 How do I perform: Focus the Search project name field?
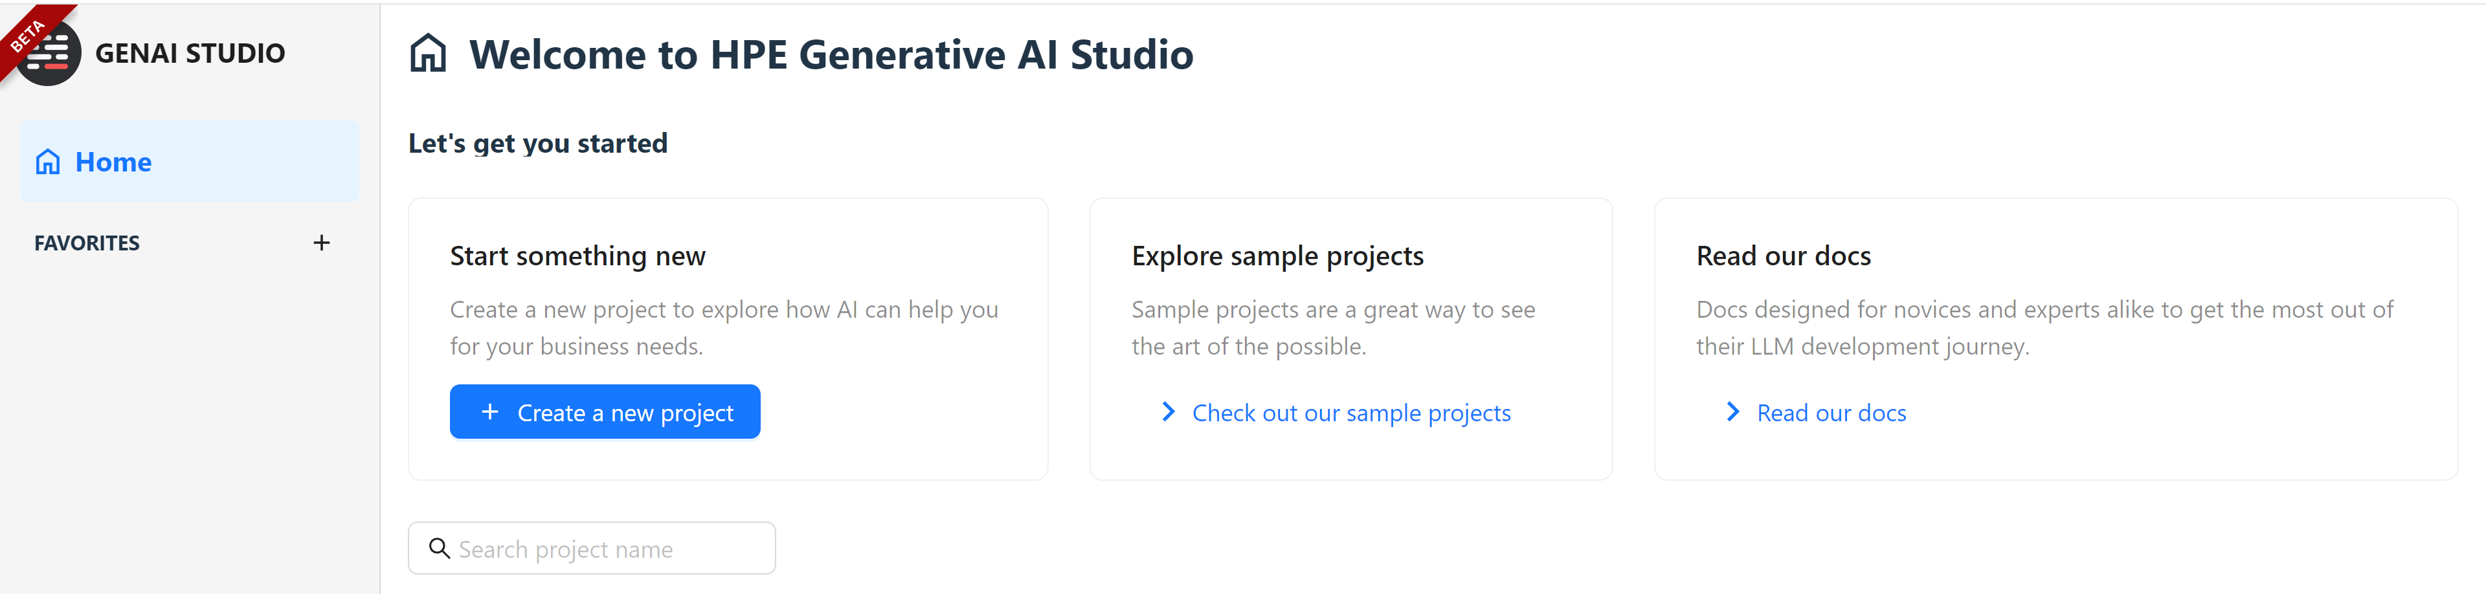[592, 549]
